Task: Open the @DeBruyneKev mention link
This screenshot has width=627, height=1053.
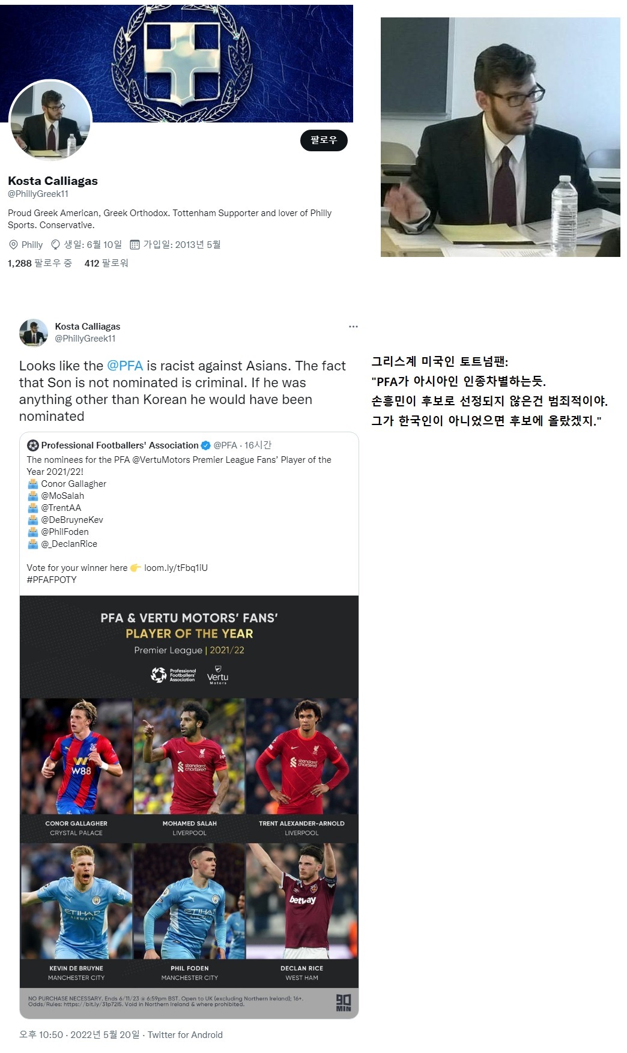Action: pyautogui.click(x=72, y=520)
